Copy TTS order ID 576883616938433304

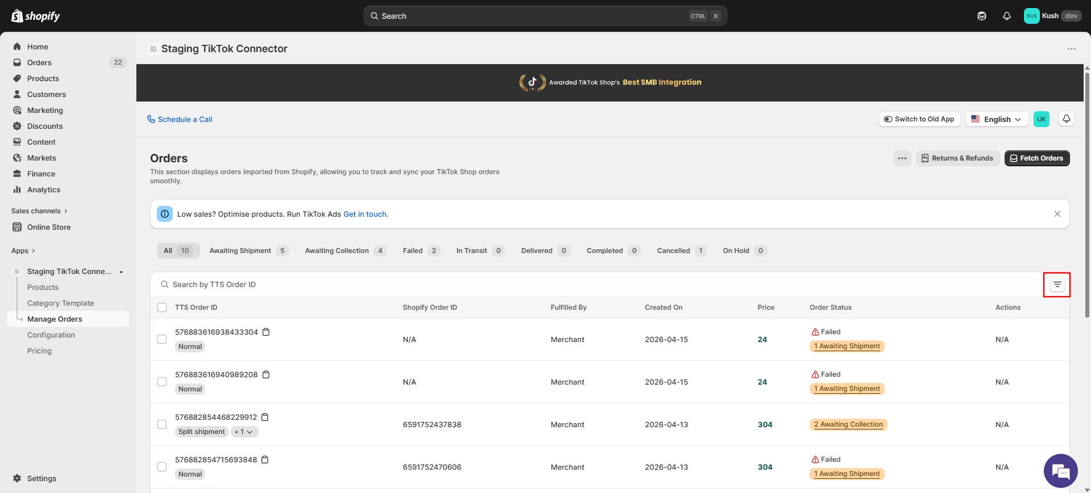point(266,332)
